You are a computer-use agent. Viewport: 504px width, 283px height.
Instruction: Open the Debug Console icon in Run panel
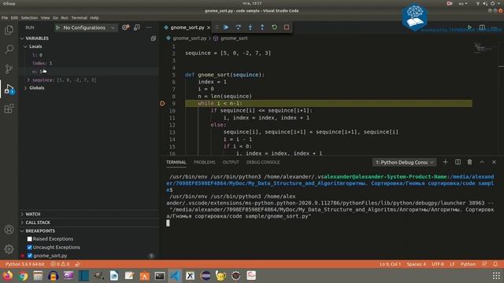click(x=137, y=28)
